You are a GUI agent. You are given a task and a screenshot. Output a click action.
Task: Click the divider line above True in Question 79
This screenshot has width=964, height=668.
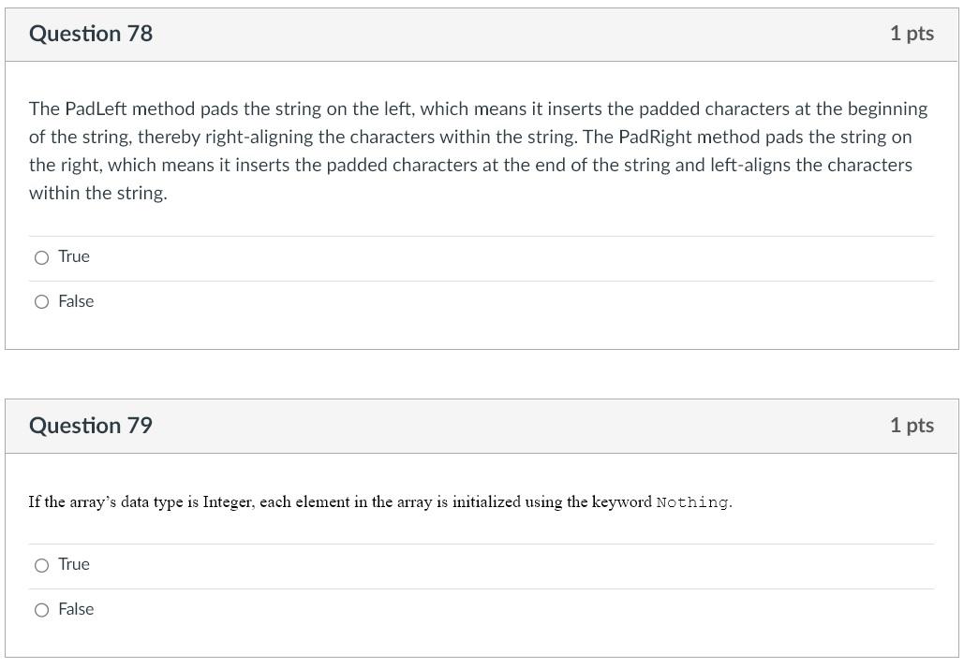click(482, 542)
